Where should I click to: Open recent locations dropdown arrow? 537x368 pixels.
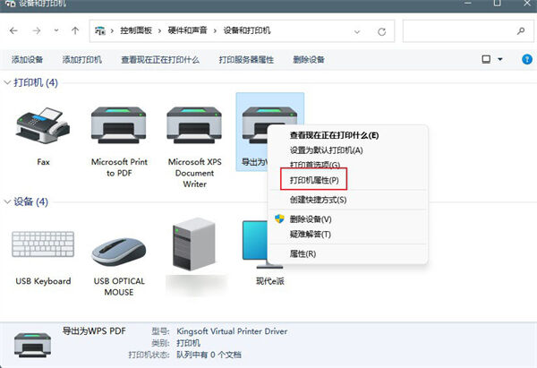[56, 30]
